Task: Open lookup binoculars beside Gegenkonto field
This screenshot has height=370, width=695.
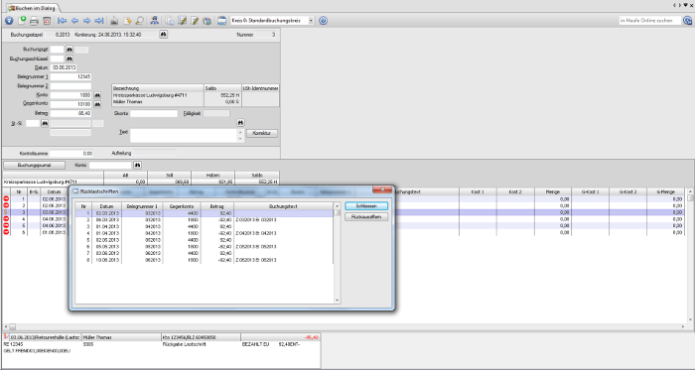Action: tap(97, 104)
